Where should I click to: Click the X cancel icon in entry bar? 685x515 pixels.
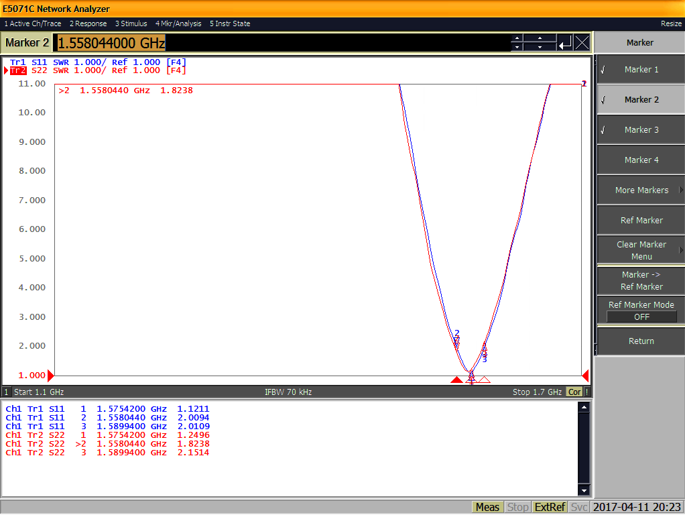click(582, 43)
